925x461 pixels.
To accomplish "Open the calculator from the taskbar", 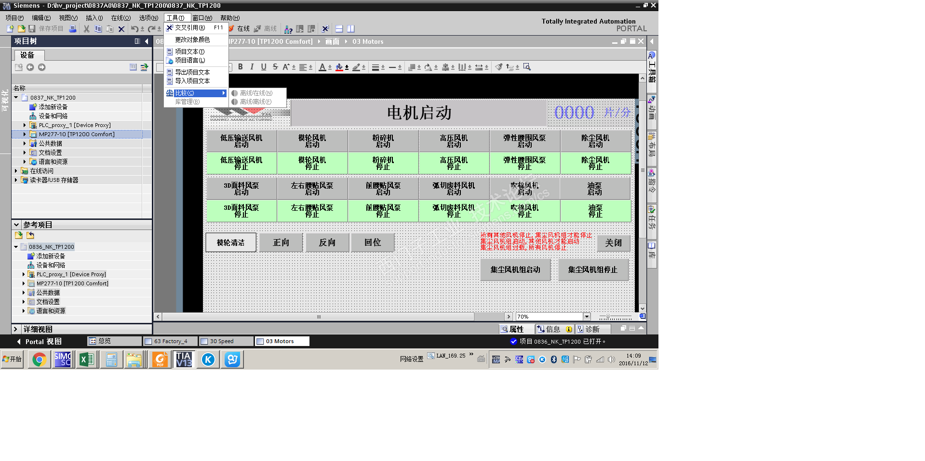I will click(x=111, y=359).
